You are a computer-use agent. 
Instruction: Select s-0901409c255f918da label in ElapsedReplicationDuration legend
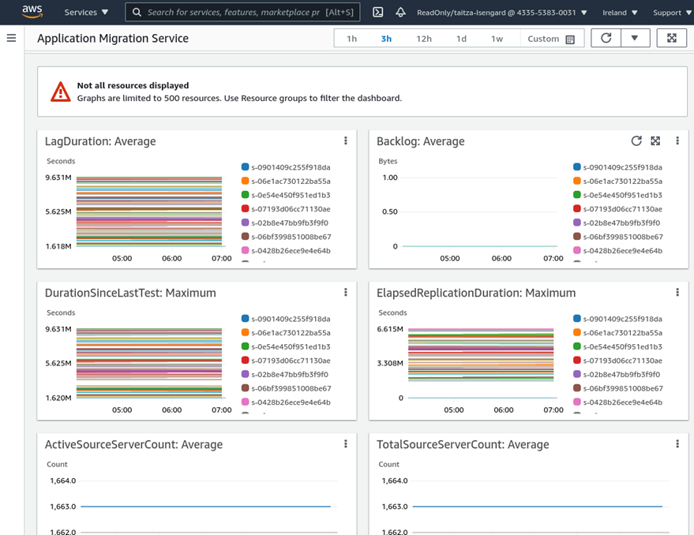point(623,319)
